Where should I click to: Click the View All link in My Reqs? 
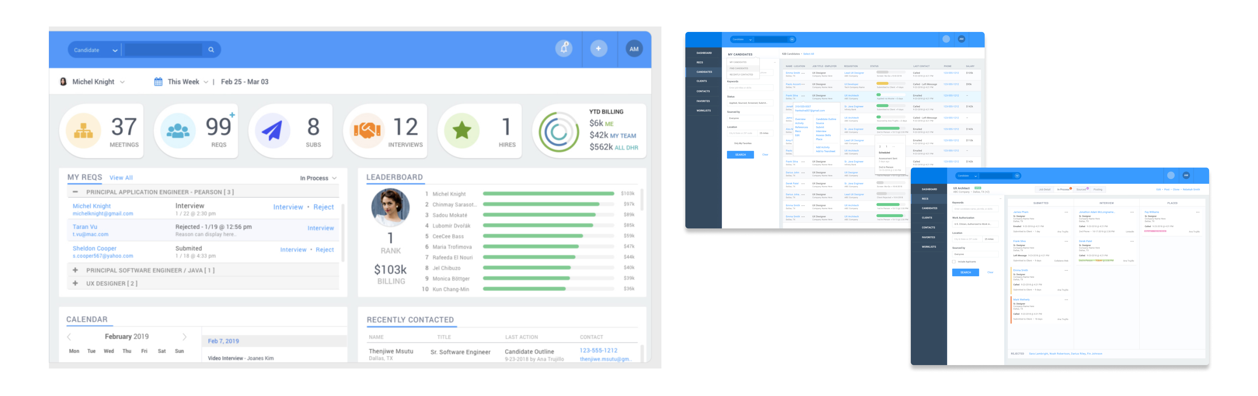click(x=121, y=178)
